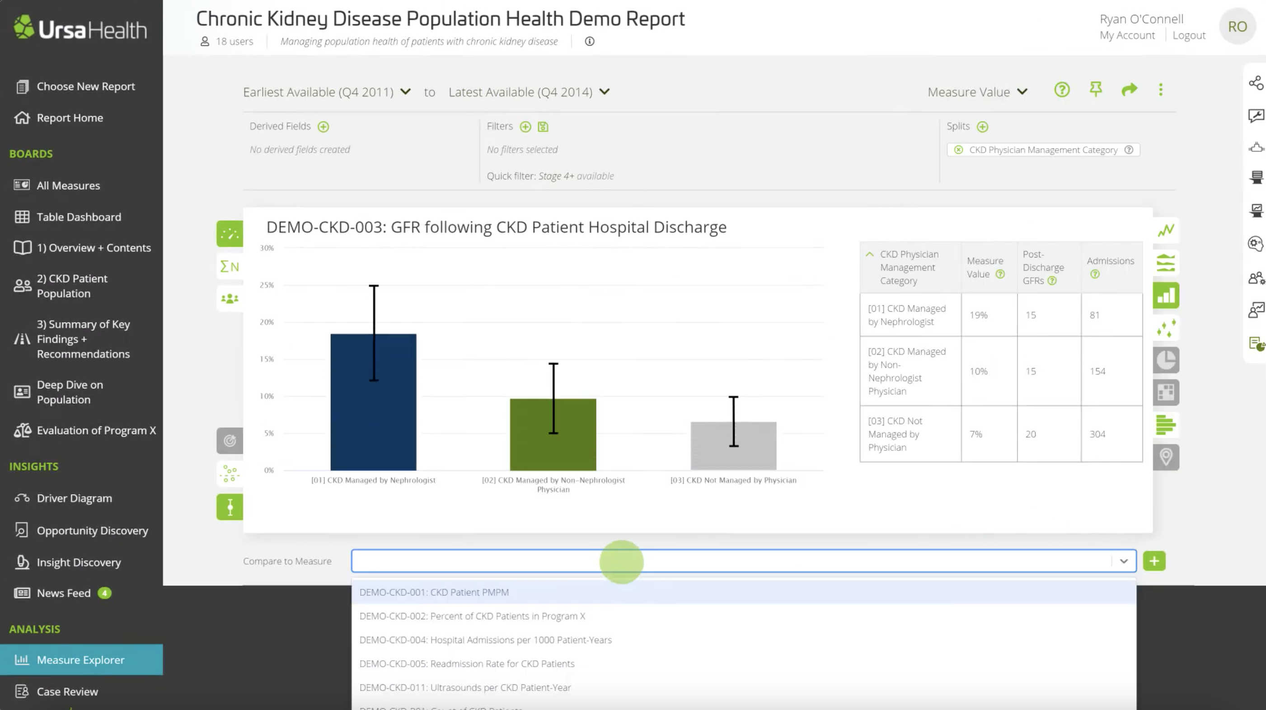Go to Driver Diagram insights

point(74,498)
